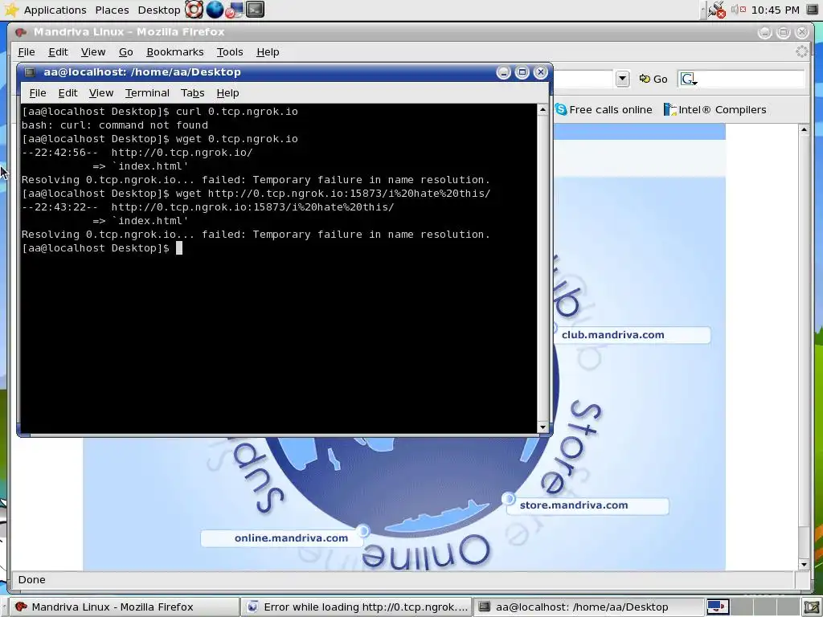
Task: Click the Firefox window icon in title bar
Action: [x=22, y=32]
